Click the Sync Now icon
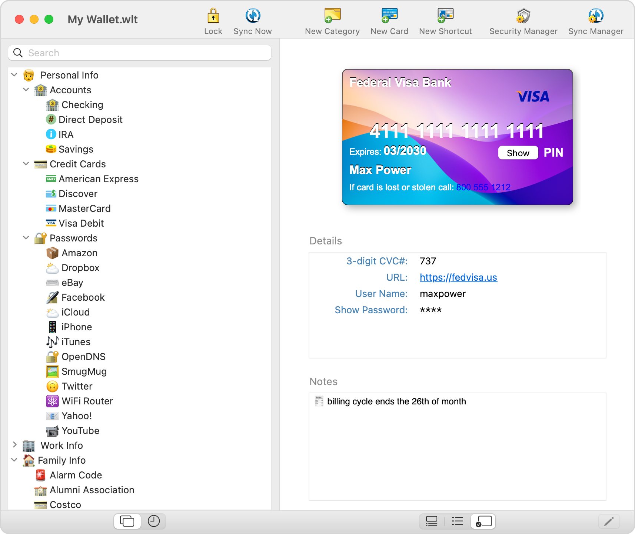The image size is (635, 534). coord(253,16)
